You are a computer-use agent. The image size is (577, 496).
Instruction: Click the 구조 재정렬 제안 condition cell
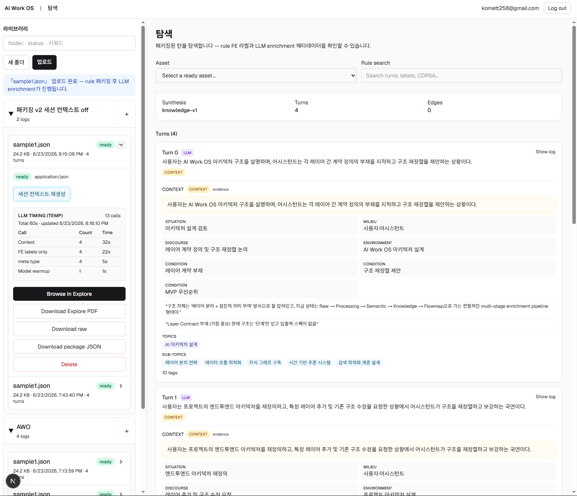[x=458, y=268]
